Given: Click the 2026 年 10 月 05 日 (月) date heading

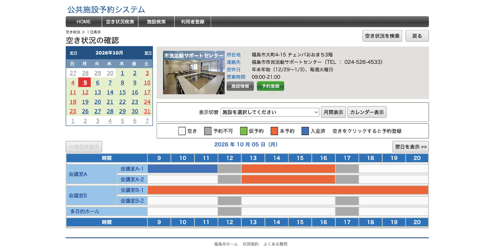Looking at the screenshot, I should (x=246, y=144).
